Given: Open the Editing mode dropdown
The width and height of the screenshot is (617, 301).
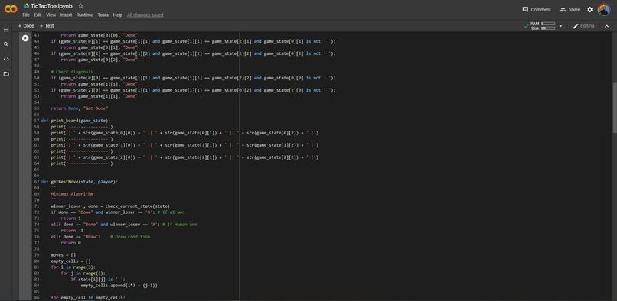Looking at the screenshot, I should tap(583, 26).
